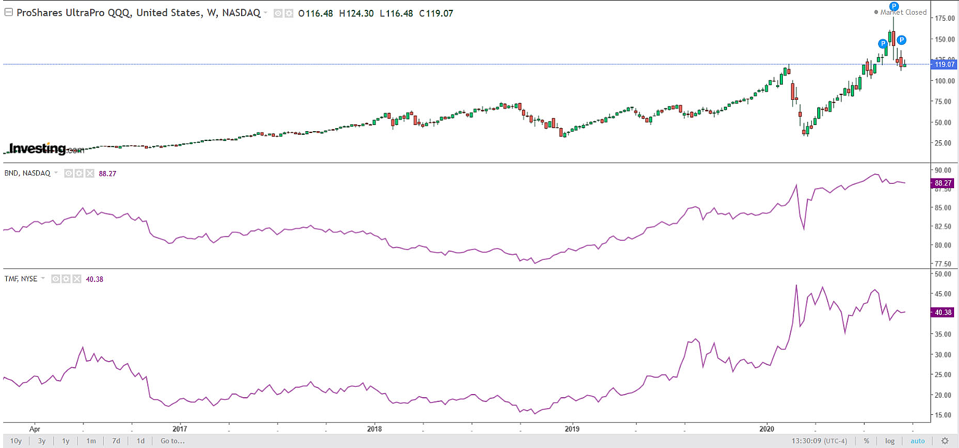Screen dimensions: 959x448
Task: Select the 7d time range
Action: pyautogui.click(x=116, y=441)
